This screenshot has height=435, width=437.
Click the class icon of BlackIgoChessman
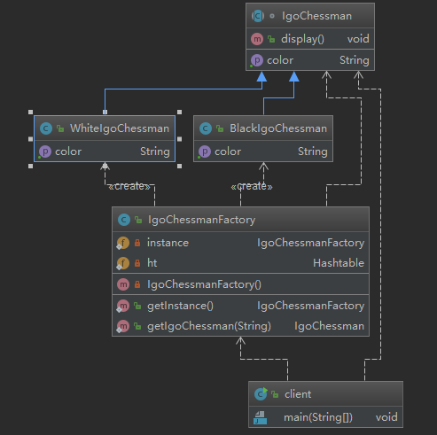[206, 128]
